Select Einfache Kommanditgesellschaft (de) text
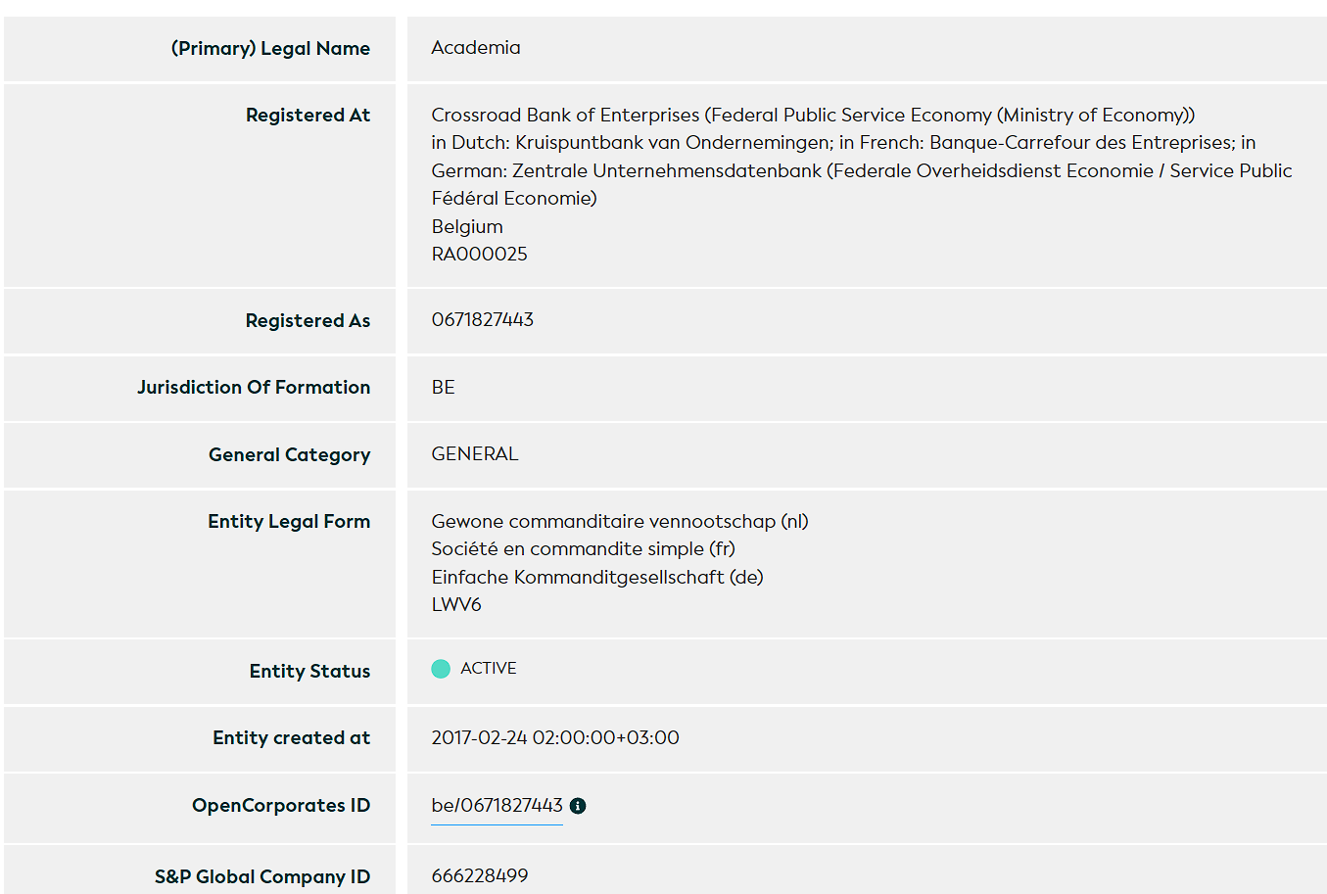 pos(597,577)
